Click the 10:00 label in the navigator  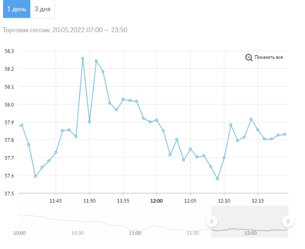click(x=19, y=233)
